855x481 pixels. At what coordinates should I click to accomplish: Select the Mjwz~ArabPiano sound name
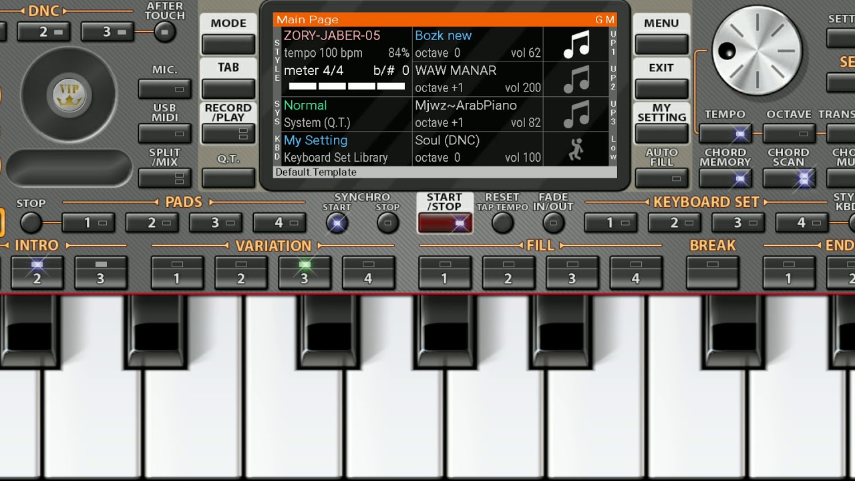[466, 106]
